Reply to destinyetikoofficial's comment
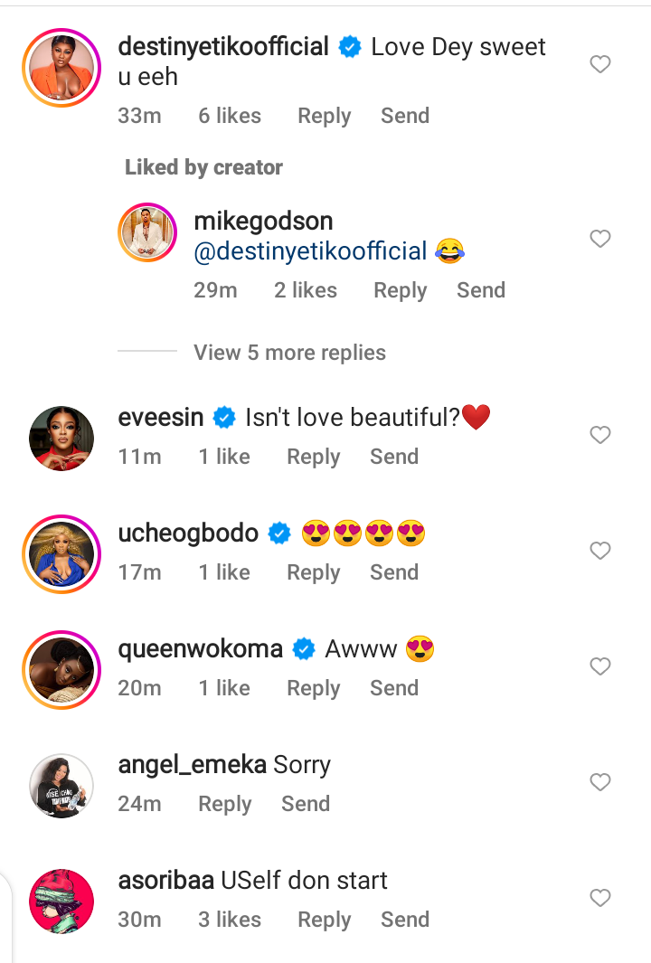The image size is (651, 963). [x=324, y=116]
